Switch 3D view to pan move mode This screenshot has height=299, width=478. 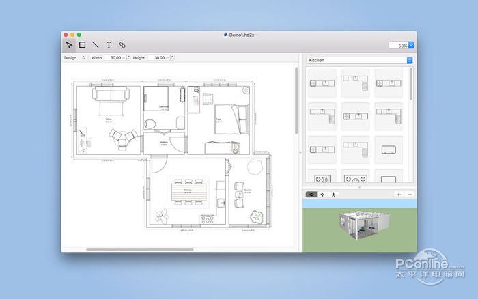coord(322,195)
